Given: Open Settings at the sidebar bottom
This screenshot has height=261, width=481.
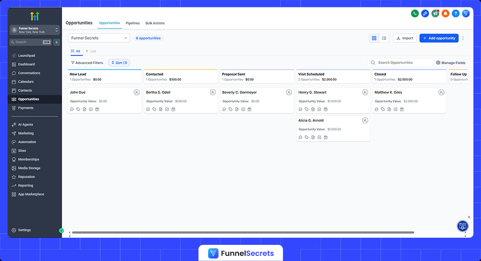Looking at the screenshot, I should (x=34, y=230).
